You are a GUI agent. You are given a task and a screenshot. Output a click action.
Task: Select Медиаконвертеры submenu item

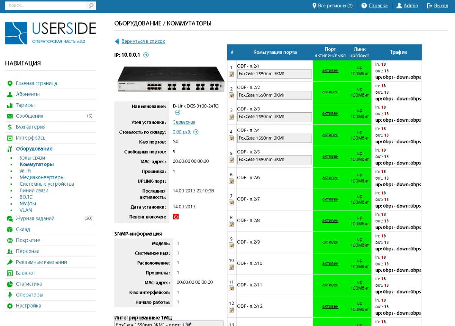42,177
